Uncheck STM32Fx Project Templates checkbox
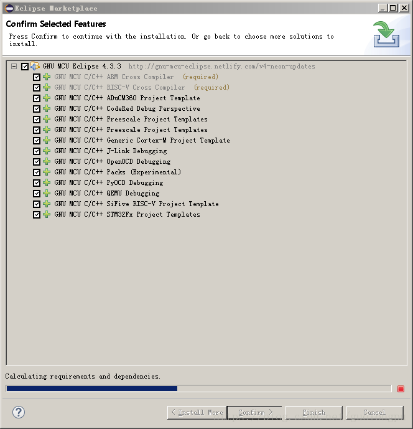The image size is (413, 429). pyautogui.click(x=37, y=215)
